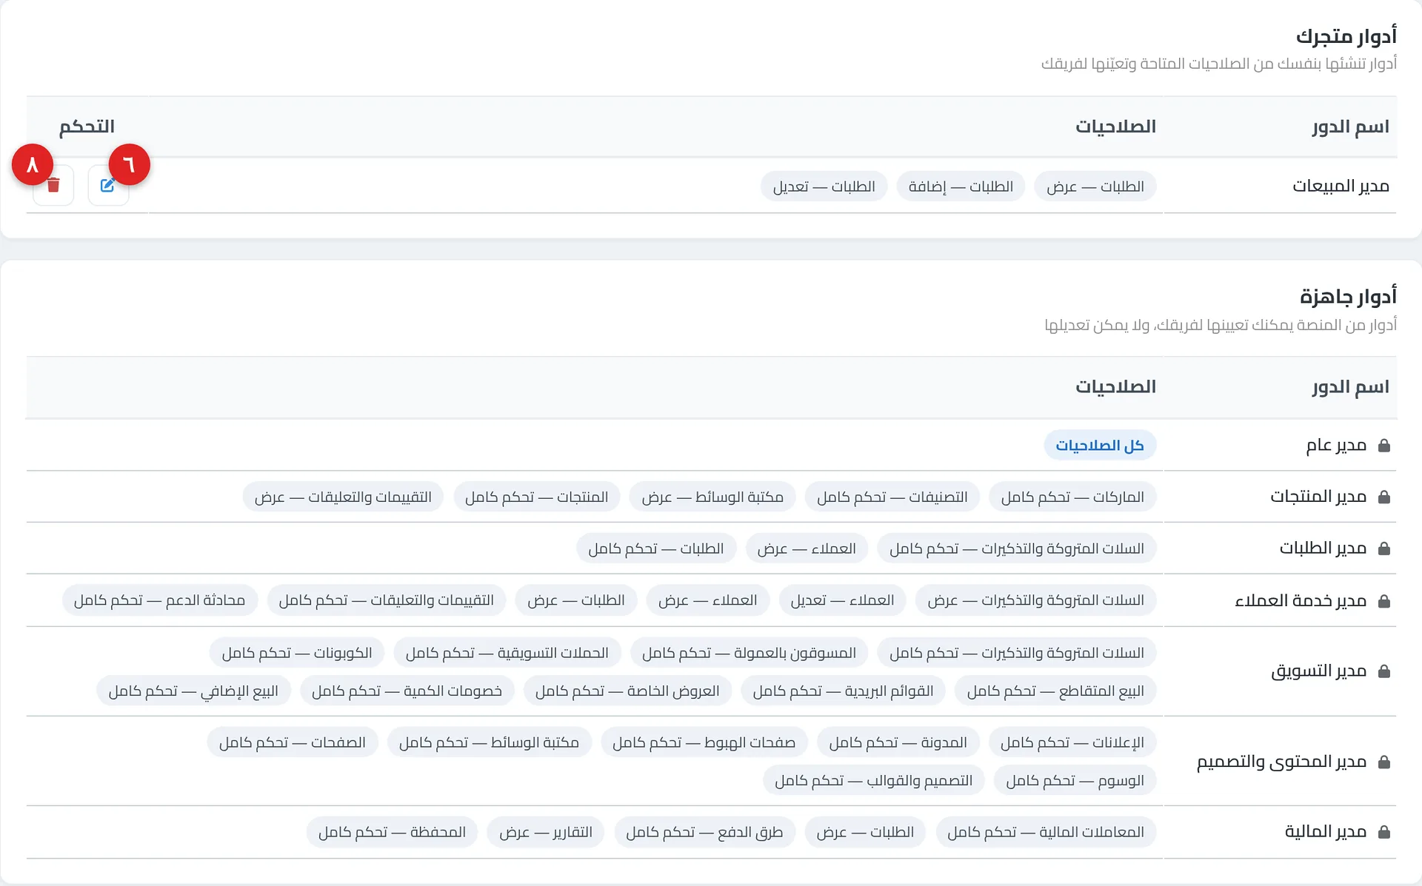Click العروض الخاصة — تحكم كامل tag
The width and height of the screenshot is (1422, 886).
[x=627, y=691]
